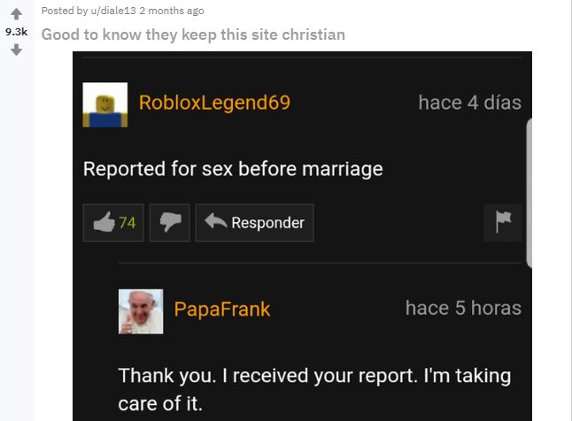The width and height of the screenshot is (572, 421).
Task: Click 'Reported for sex before marriage' comment text
Action: point(233,169)
